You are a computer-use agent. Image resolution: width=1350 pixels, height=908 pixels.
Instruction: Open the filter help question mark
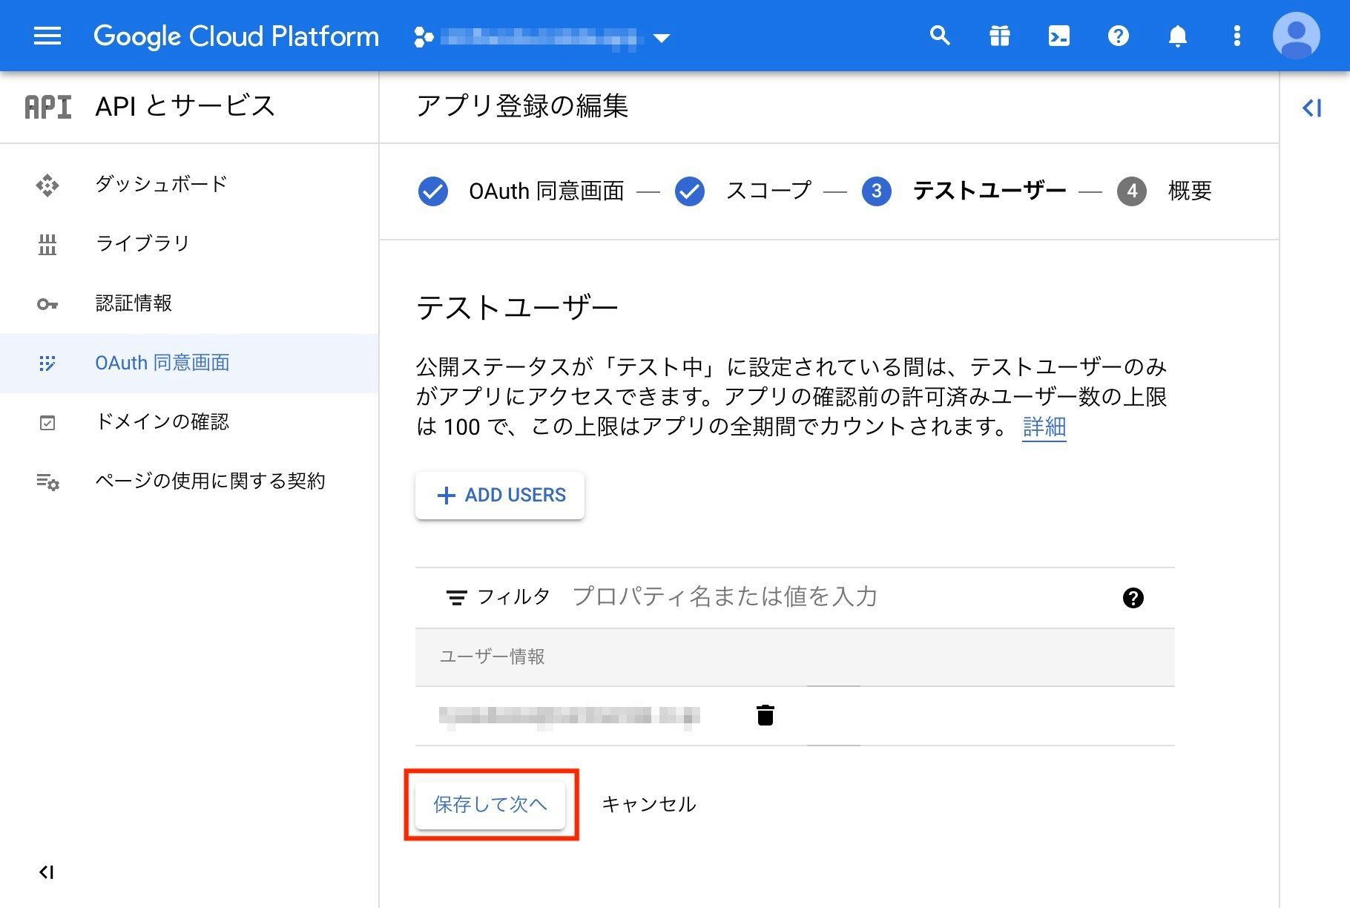[x=1133, y=598]
